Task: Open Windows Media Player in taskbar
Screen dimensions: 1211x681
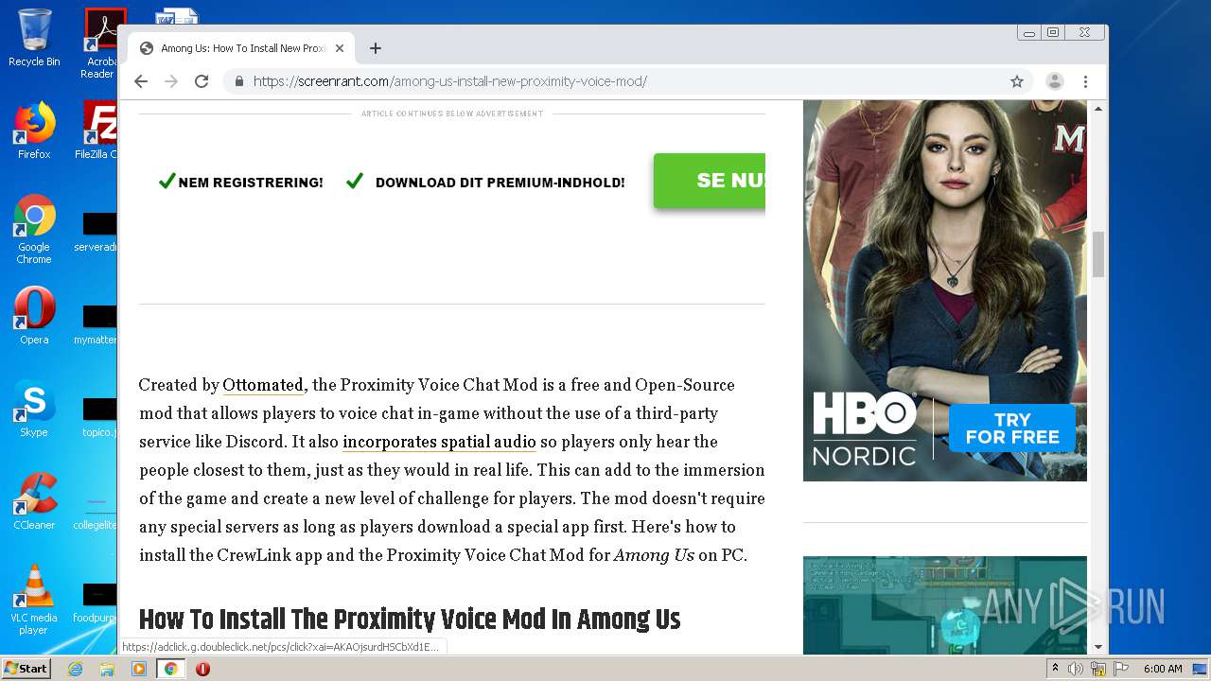Action: click(x=139, y=669)
